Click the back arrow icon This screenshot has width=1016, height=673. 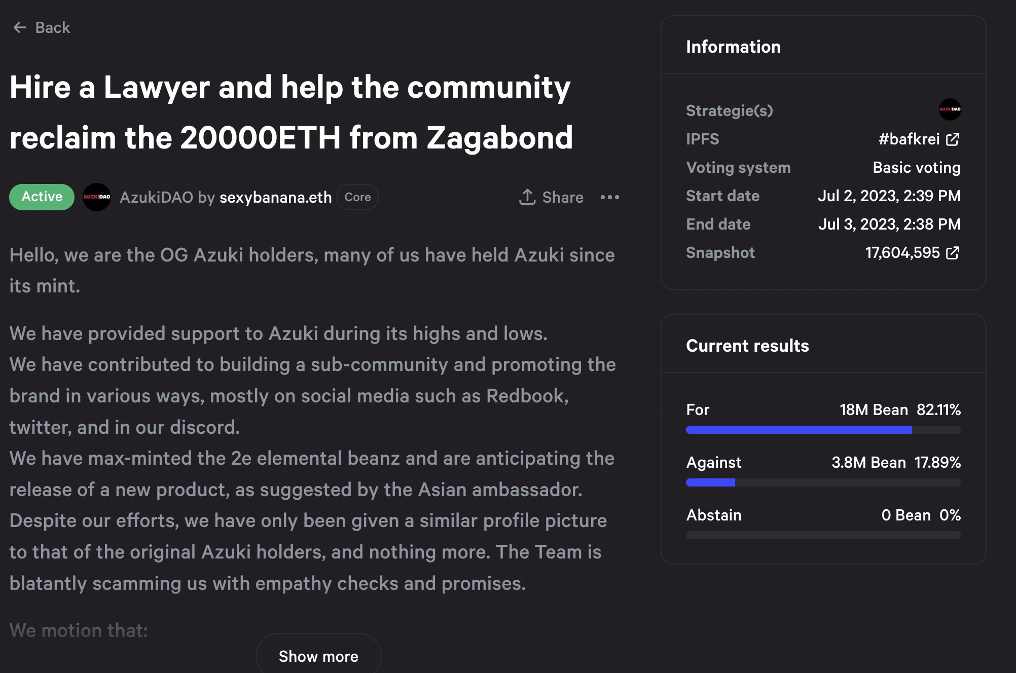[20, 27]
